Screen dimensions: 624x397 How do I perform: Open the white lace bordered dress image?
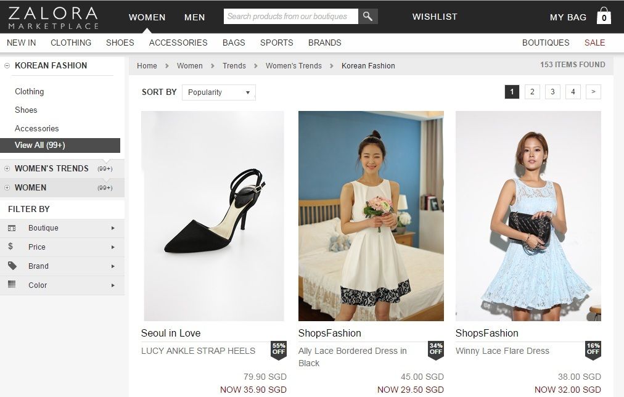(371, 216)
